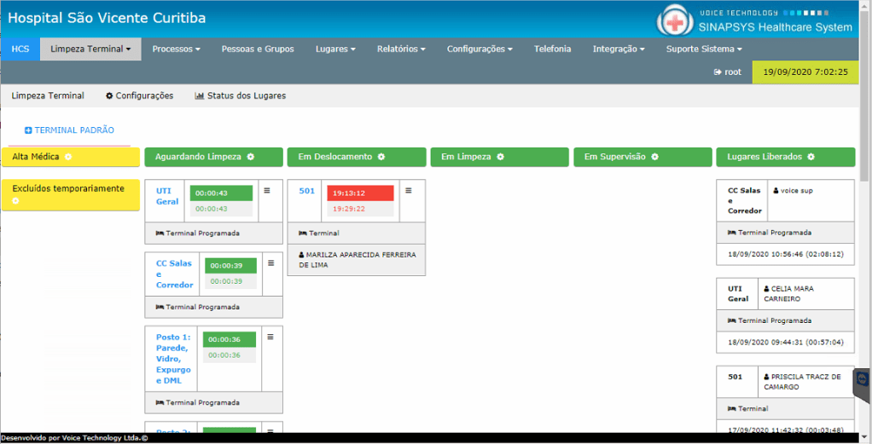
Task: Click the root user logout link
Action: pos(728,72)
